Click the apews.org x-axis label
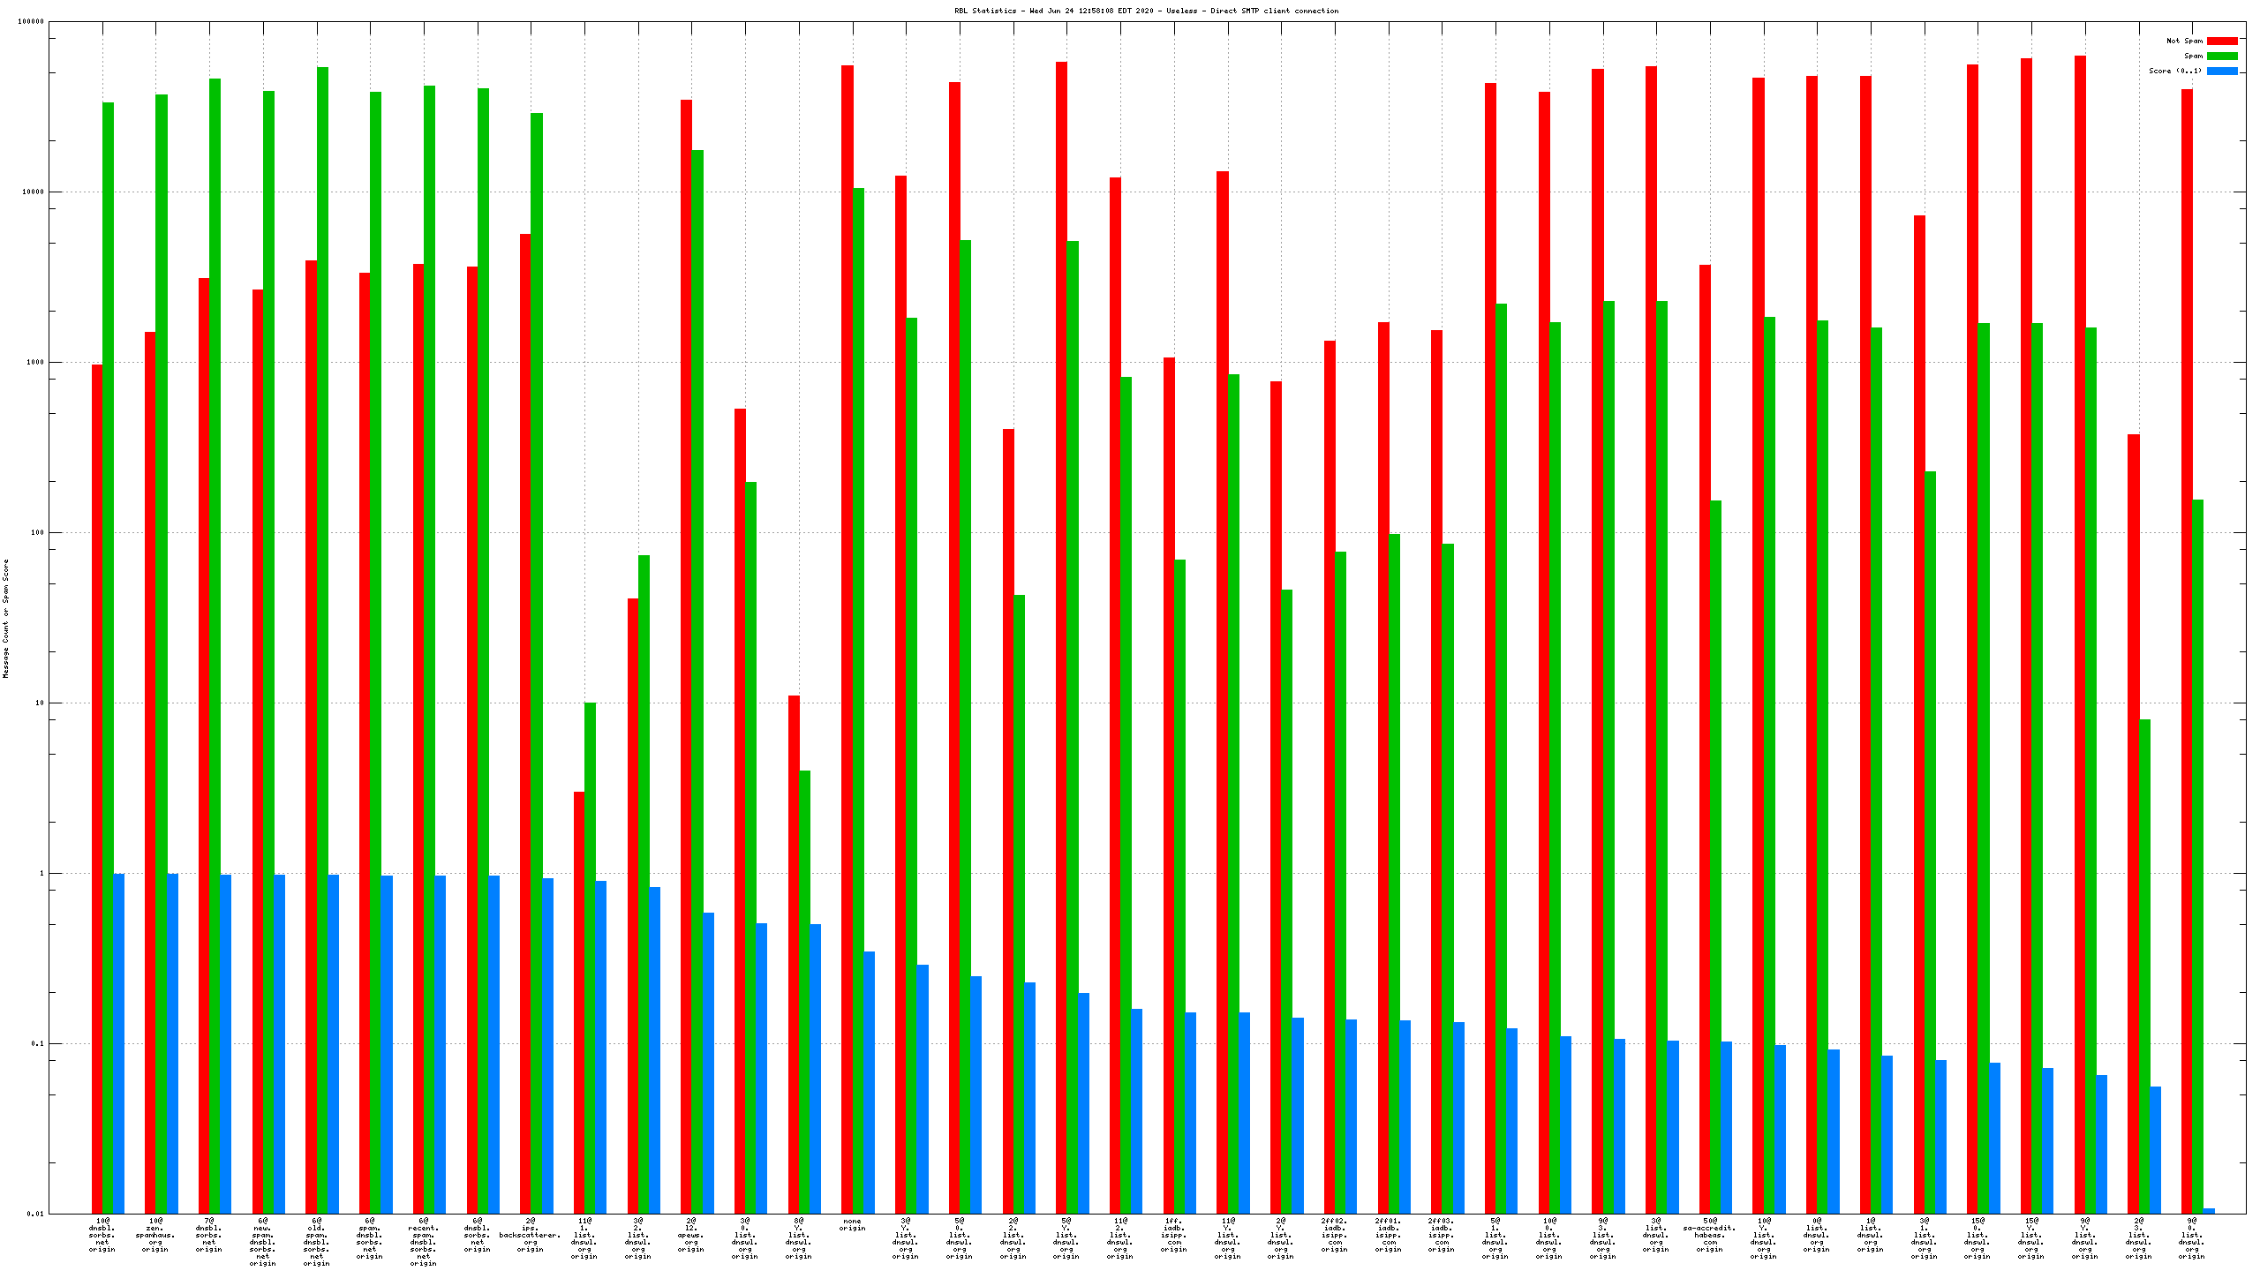 click(x=690, y=1235)
